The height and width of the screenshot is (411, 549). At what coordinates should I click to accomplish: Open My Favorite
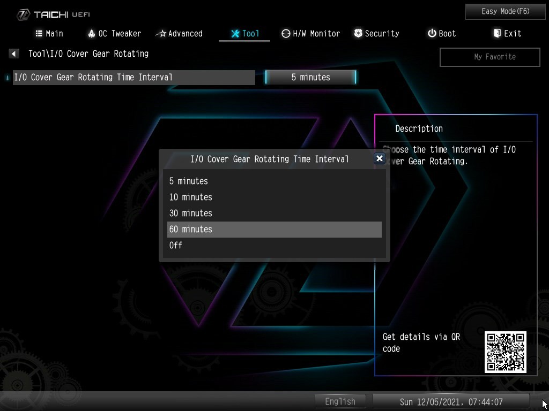coord(490,57)
